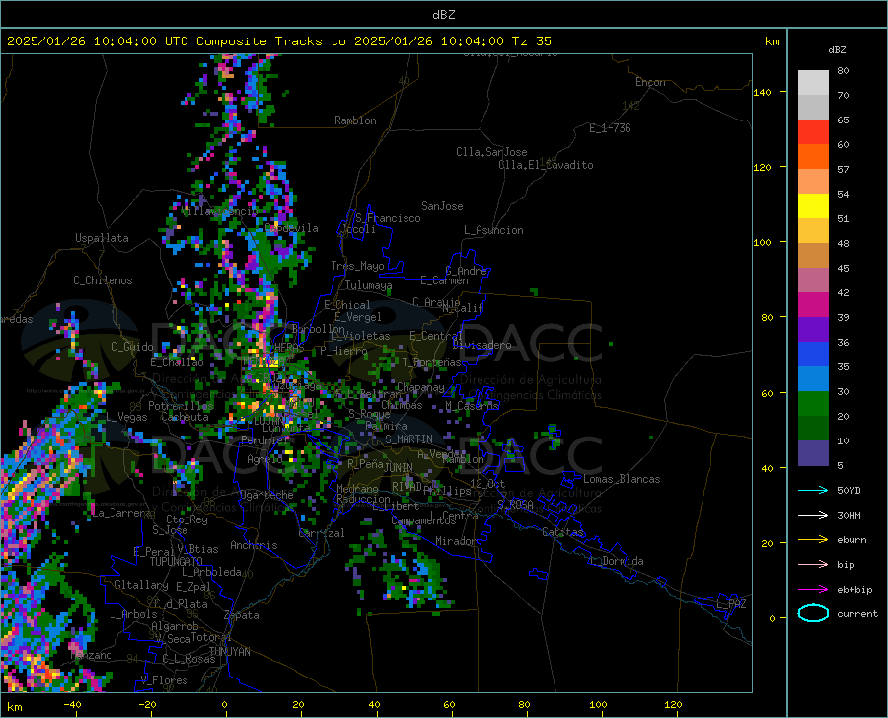
Task: Click the cyan current ellipse legend icon
Action: [813, 613]
